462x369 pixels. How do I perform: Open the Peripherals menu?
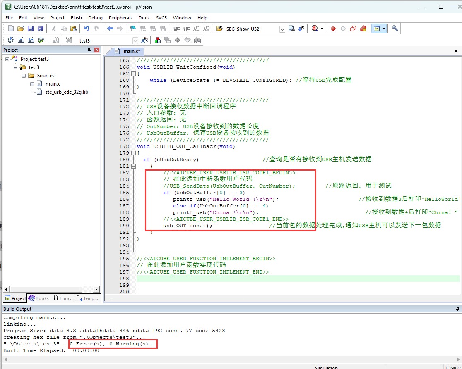pyautogui.click(x=120, y=18)
